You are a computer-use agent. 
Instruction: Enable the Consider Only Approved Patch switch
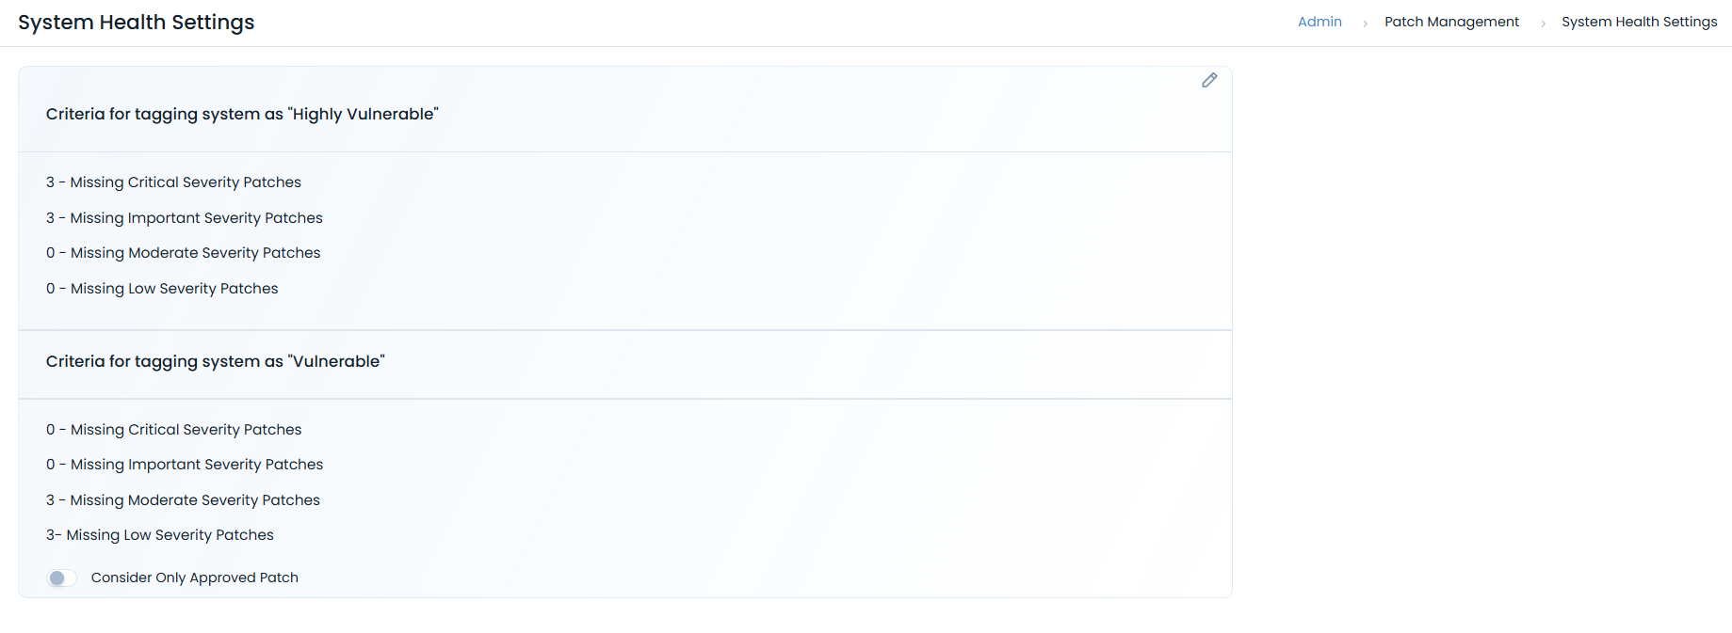pyautogui.click(x=61, y=578)
